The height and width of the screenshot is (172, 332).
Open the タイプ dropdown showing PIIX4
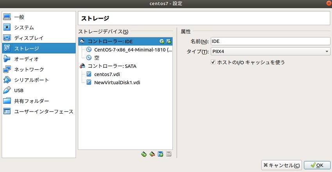coord(270,51)
